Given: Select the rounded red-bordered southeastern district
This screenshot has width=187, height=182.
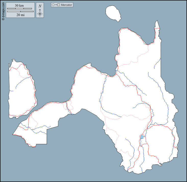Looking at the screenshot, I should 159,143.
